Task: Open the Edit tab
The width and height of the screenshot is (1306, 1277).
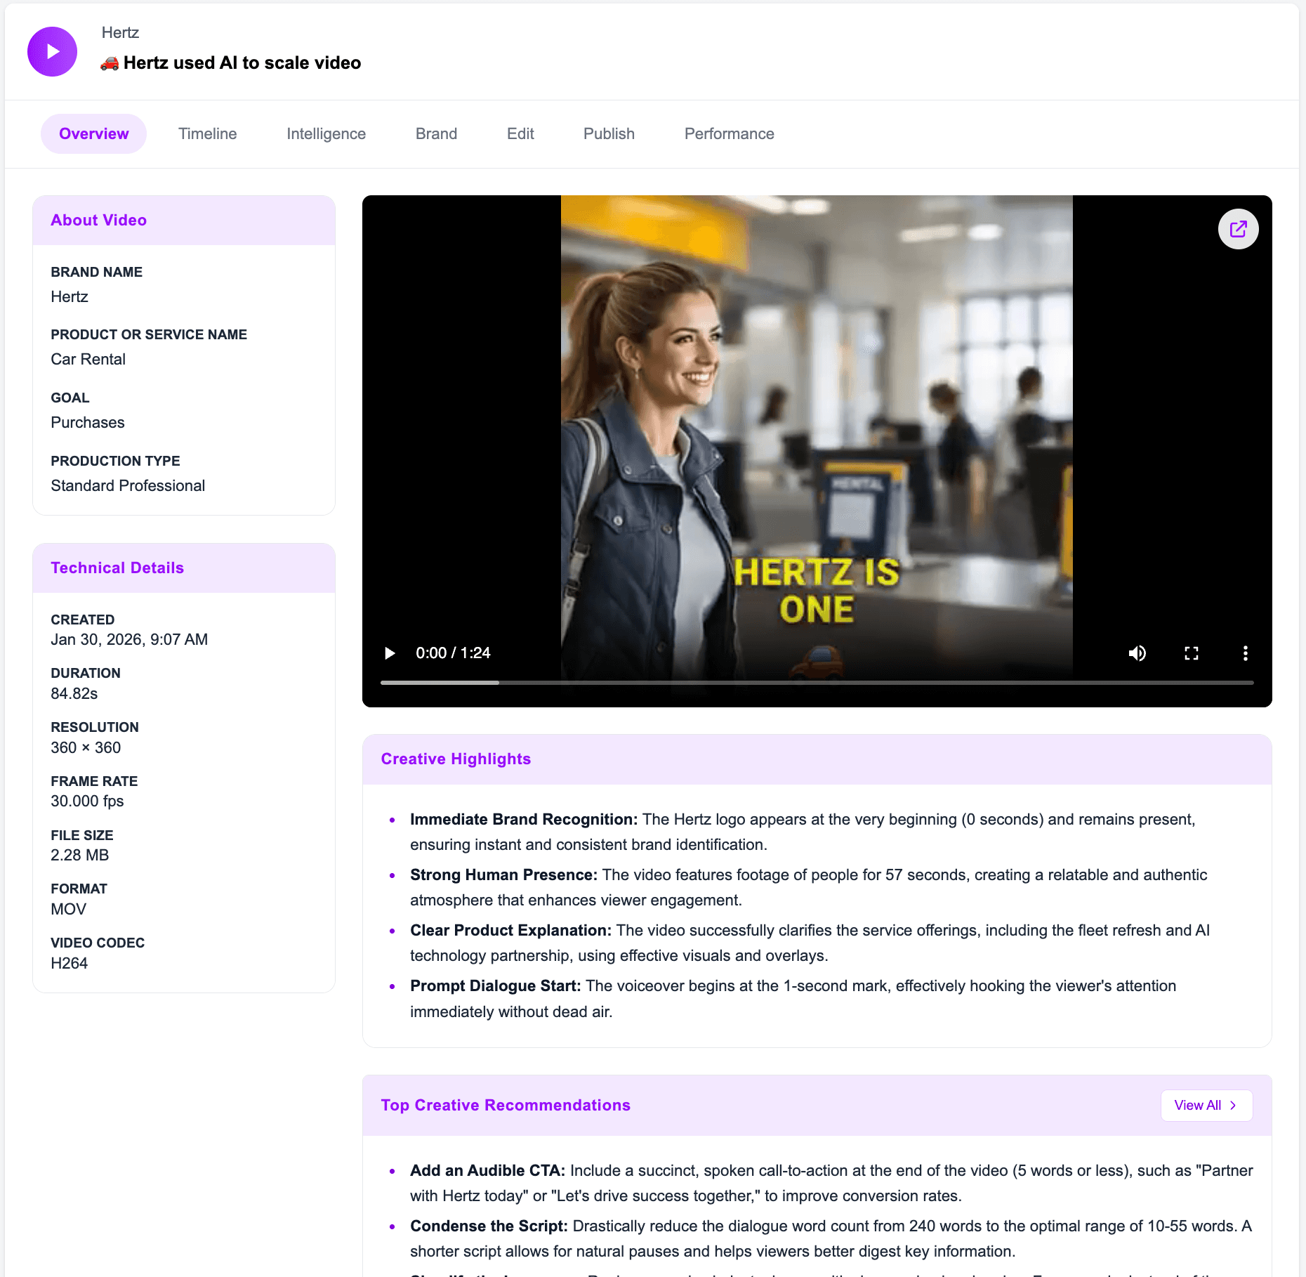Action: tap(520, 133)
